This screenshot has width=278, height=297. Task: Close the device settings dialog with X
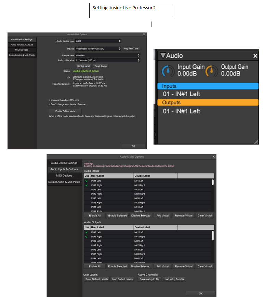(144, 34)
